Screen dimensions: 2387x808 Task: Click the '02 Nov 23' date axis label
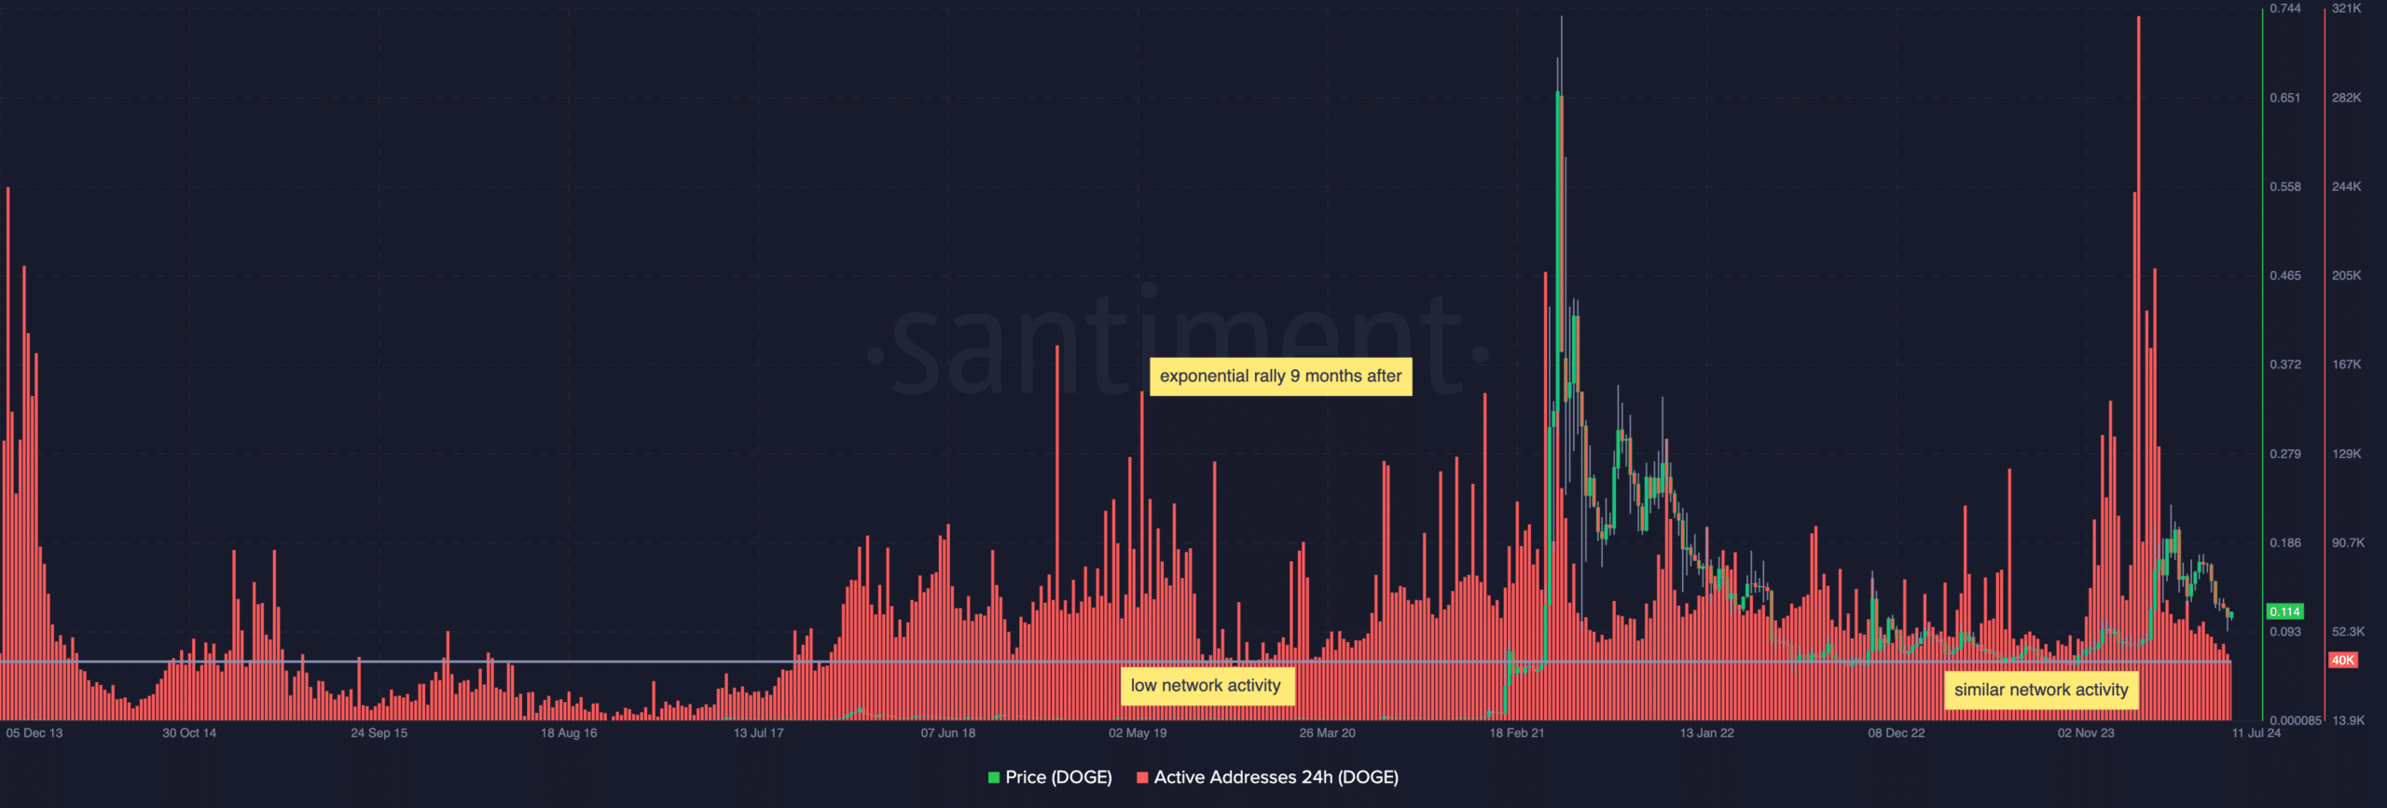pos(2086,733)
